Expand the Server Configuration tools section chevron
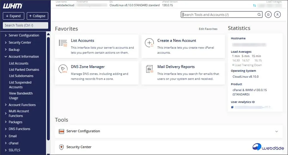The width and height of the screenshot is (288, 155). point(276,131)
